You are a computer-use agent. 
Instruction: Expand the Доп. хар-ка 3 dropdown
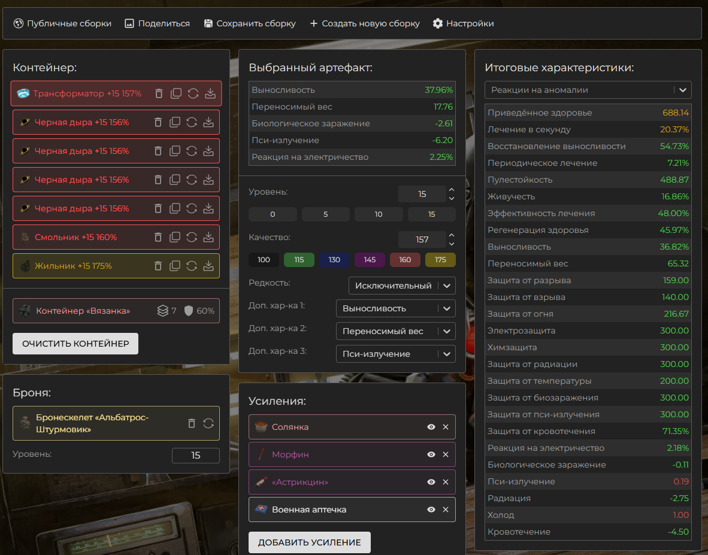(395, 354)
